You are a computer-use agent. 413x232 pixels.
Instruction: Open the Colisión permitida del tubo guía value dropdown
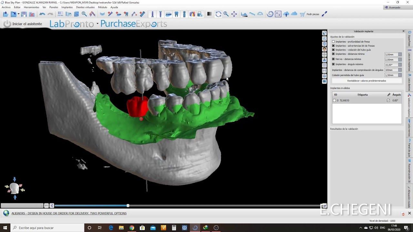(400, 75)
